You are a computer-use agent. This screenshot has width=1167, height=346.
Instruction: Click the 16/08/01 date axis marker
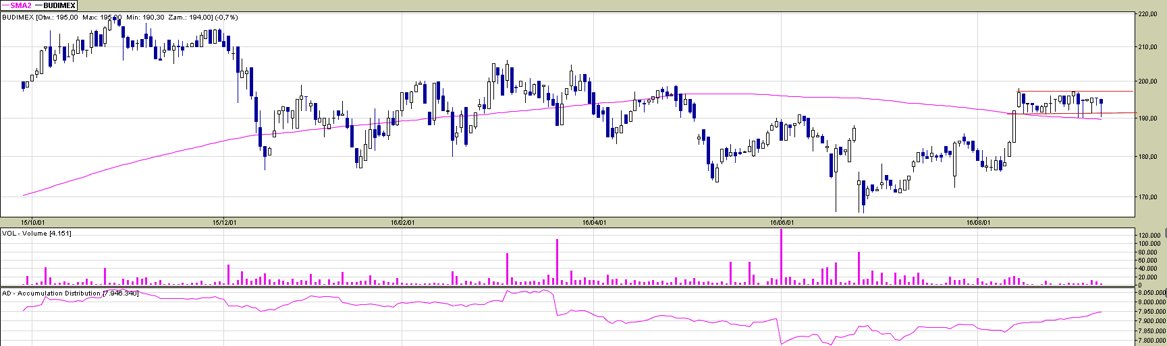point(978,221)
